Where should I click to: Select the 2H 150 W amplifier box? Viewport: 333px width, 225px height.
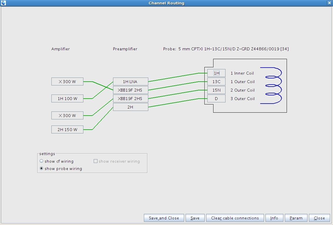tap(67, 129)
